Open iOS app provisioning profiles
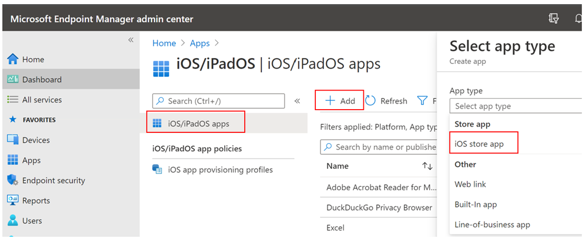The width and height of the screenshot is (588, 242). coord(220,169)
